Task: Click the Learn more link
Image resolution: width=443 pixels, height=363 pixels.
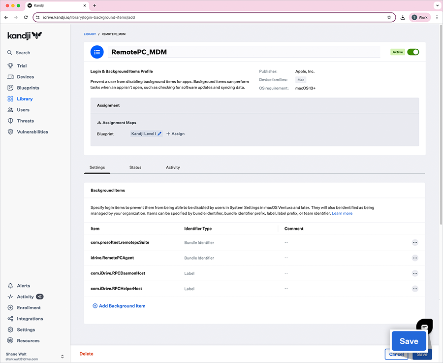Action: coord(342,213)
